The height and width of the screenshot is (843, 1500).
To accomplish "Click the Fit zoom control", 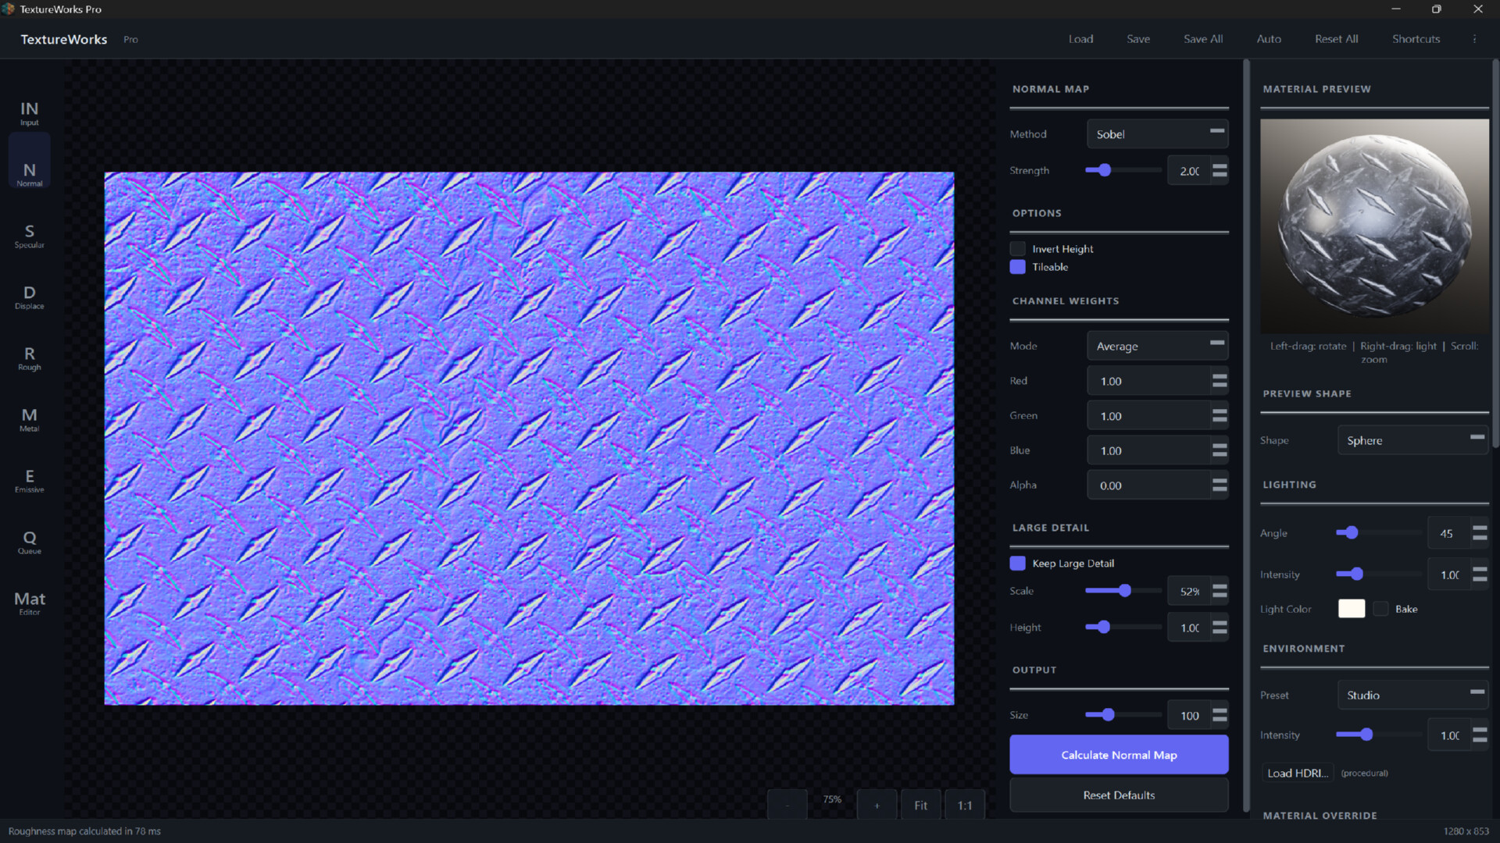I will pos(920,804).
